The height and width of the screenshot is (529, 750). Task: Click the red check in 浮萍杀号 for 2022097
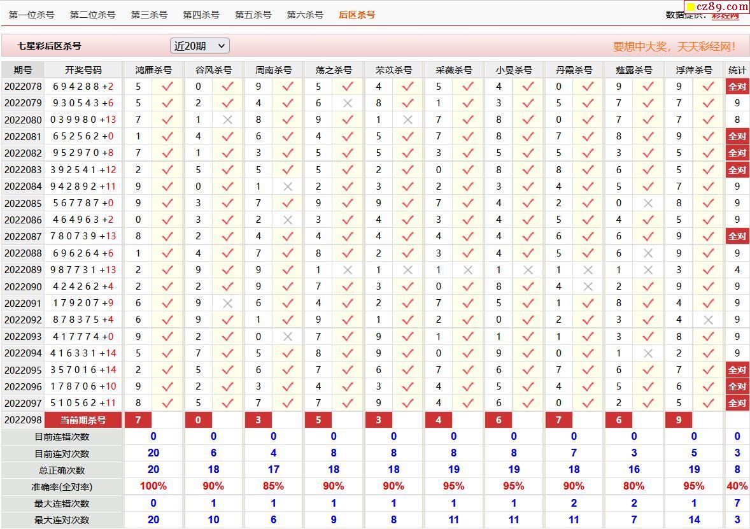coord(709,403)
